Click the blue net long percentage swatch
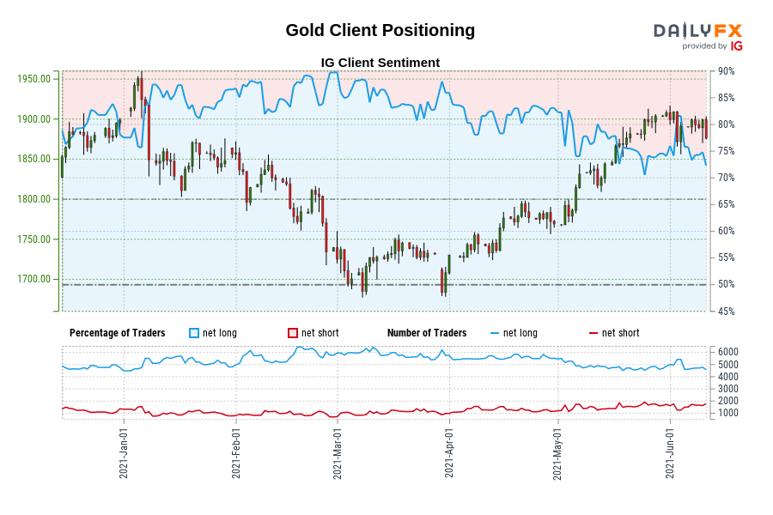This screenshot has height=515, width=773. [194, 333]
